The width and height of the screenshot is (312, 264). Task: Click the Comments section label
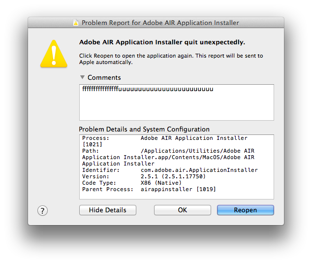coord(104,77)
